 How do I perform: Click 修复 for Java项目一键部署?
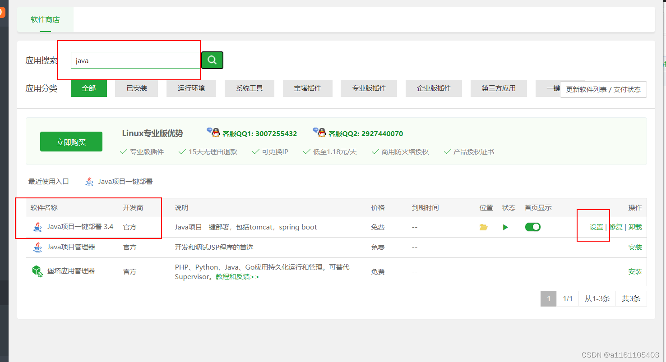coord(616,227)
